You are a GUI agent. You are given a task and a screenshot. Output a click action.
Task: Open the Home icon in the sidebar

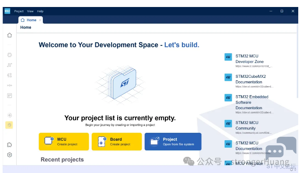point(9,35)
